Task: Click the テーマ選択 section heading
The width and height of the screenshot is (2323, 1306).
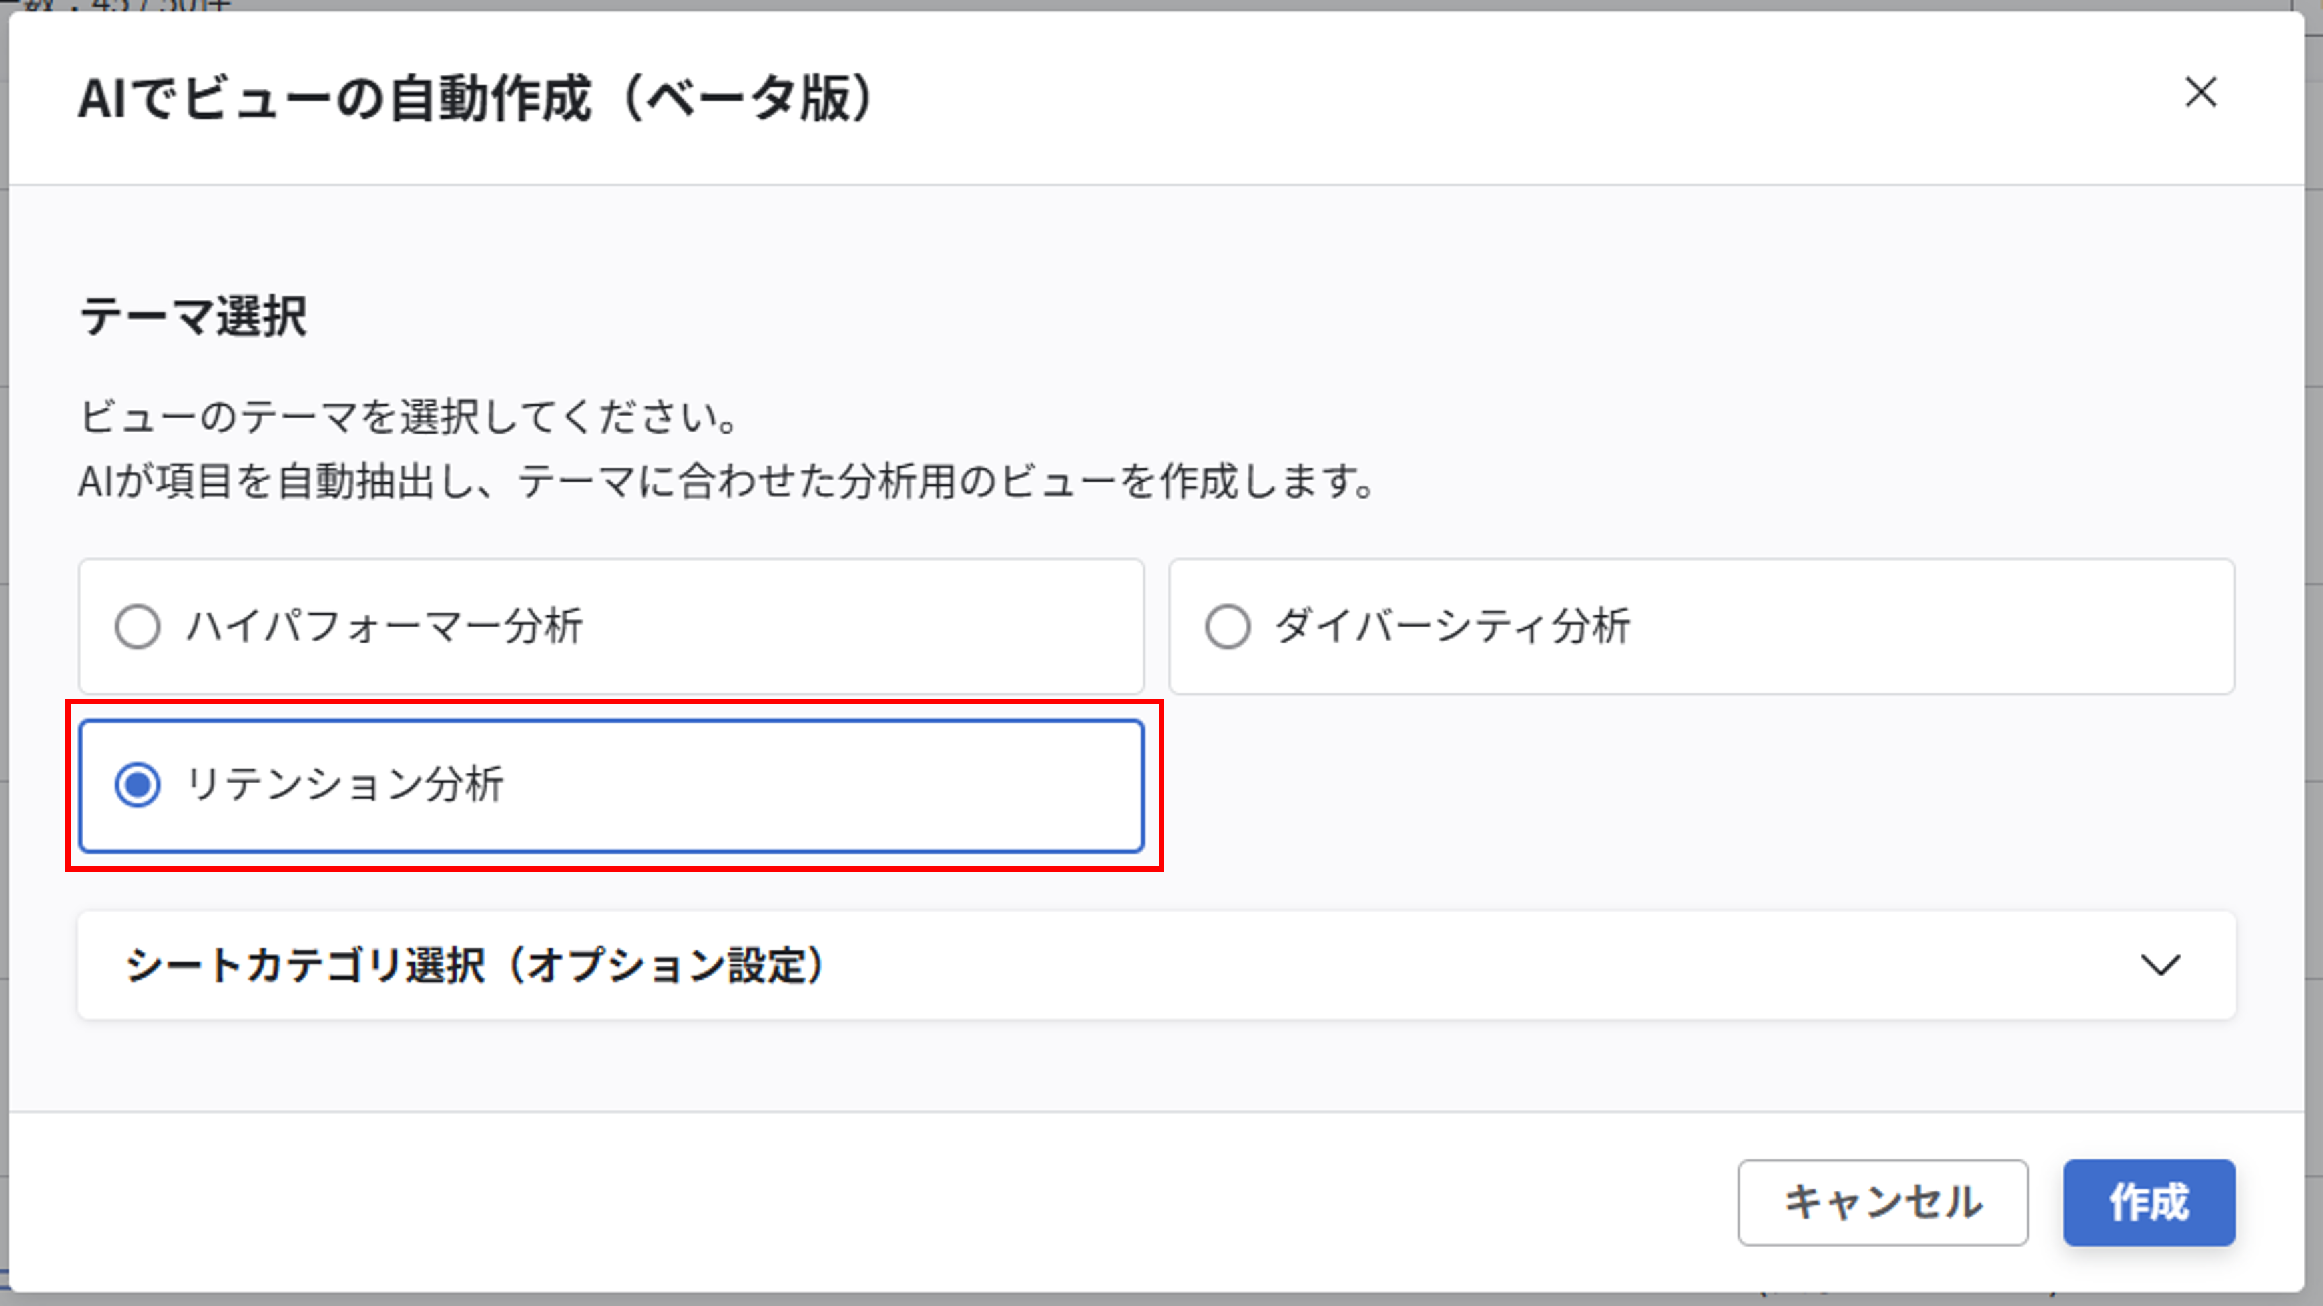Action: pyautogui.click(x=194, y=317)
